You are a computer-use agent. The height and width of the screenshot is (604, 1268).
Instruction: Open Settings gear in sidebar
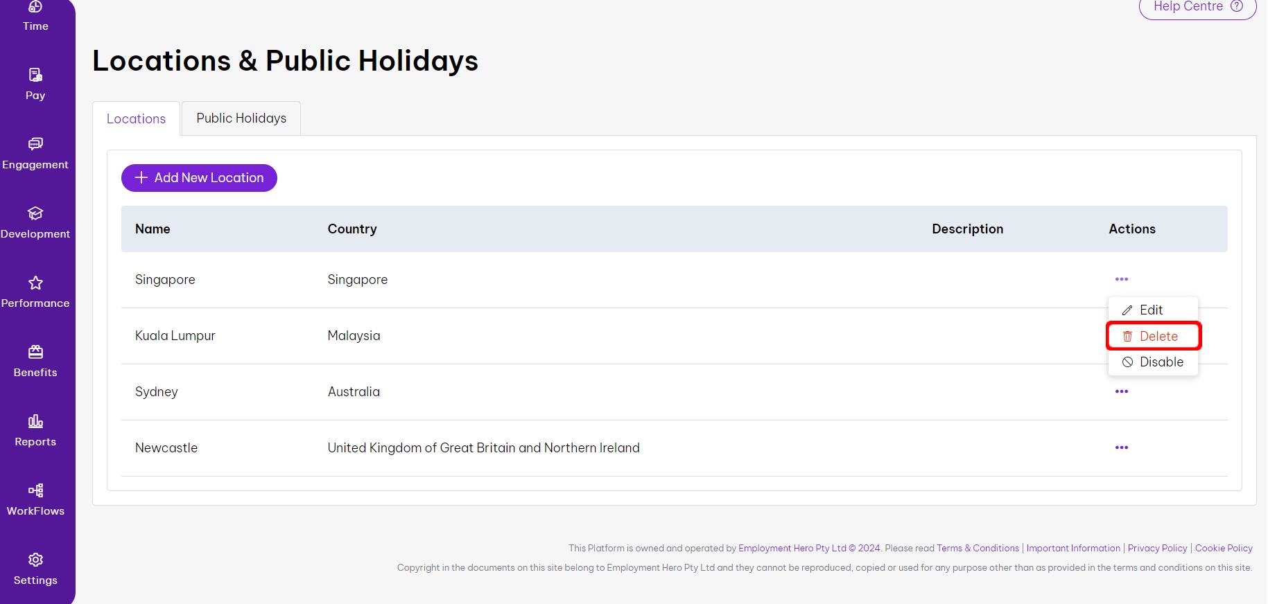(x=35, y=560)
